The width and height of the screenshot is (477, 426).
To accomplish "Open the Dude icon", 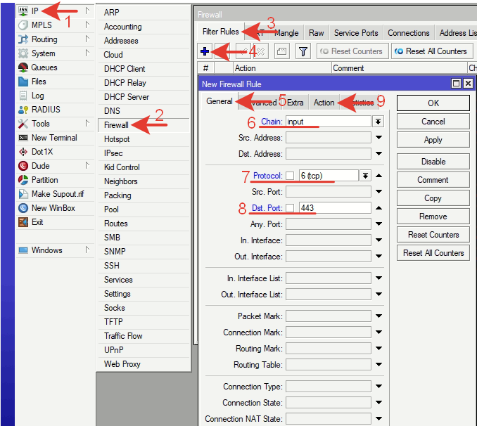I will pyautogui.click(x=23, y=166).
